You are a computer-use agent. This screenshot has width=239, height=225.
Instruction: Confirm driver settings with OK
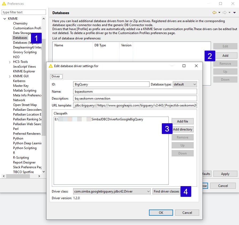[x=161, y=213]
